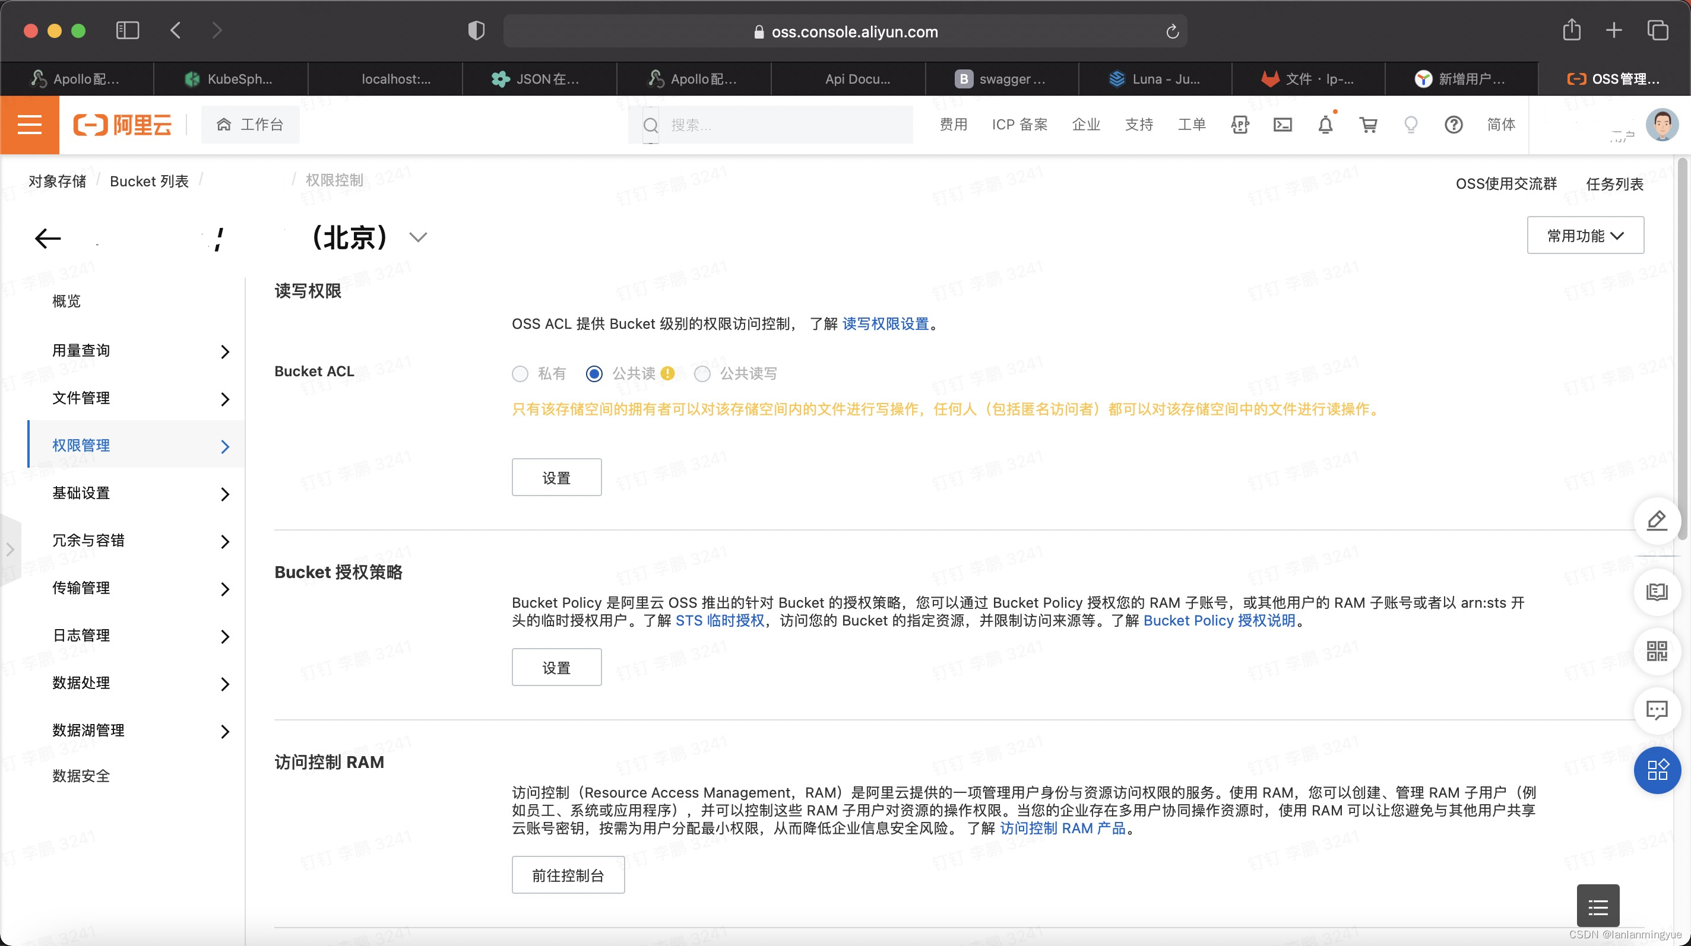Viewport: 1691px width, 946px height.
Task: Open bucket switcher chevron after 北京
Action: pos(418,237)
